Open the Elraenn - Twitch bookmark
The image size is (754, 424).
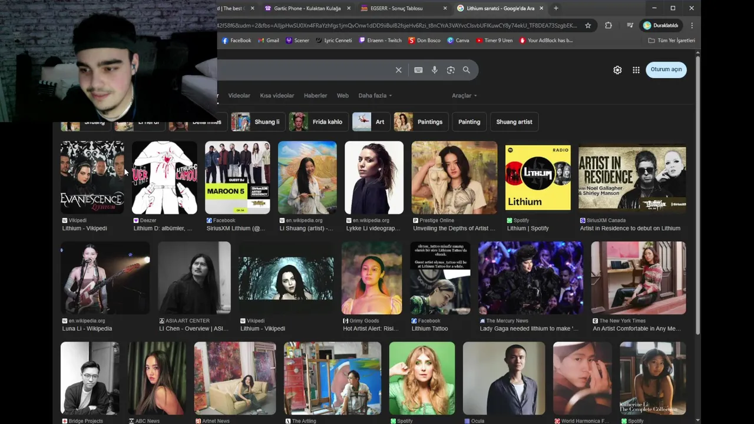coord(380,41)
